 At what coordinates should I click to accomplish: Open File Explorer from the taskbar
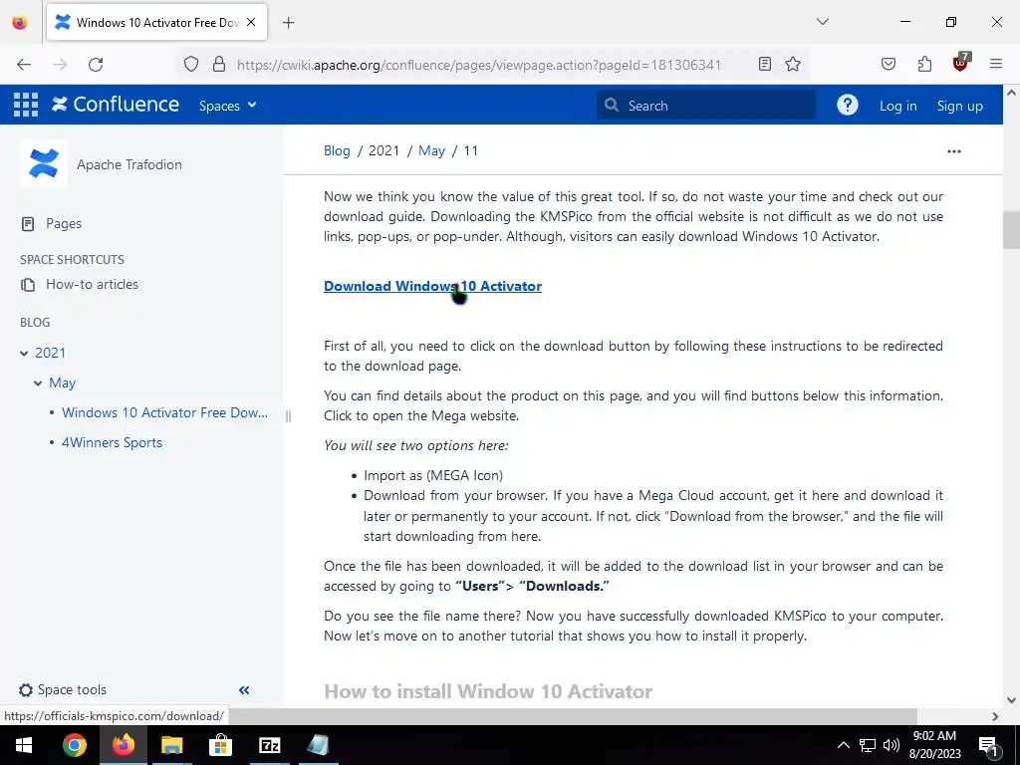[171, 745]
